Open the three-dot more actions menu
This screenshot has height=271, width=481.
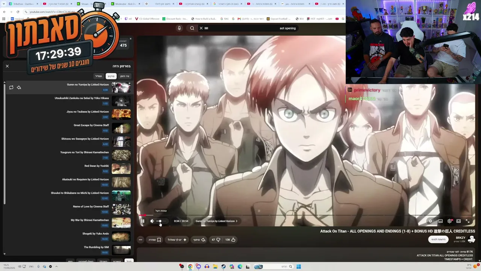tap(141, 240)
